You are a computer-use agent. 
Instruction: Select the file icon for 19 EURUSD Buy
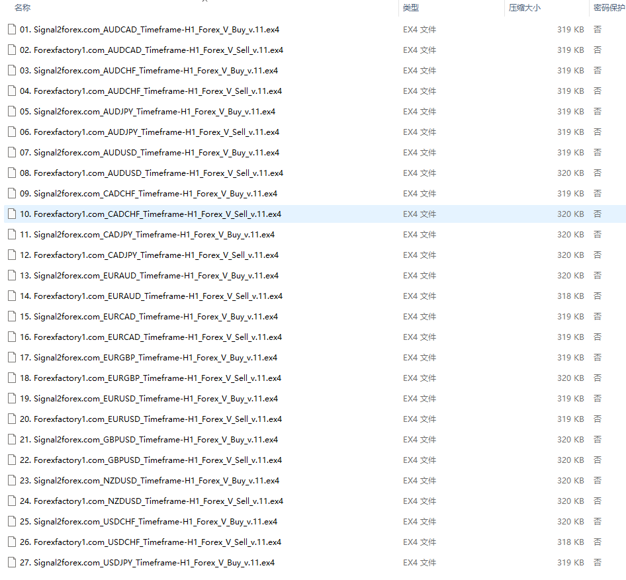[x=12, y=398]
